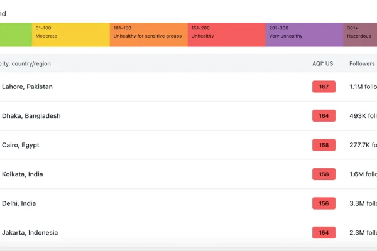Screen dimensions: 377x251
Task: Select the orange 101-150 sensitive groups block
Action: (x=148, y=35)
